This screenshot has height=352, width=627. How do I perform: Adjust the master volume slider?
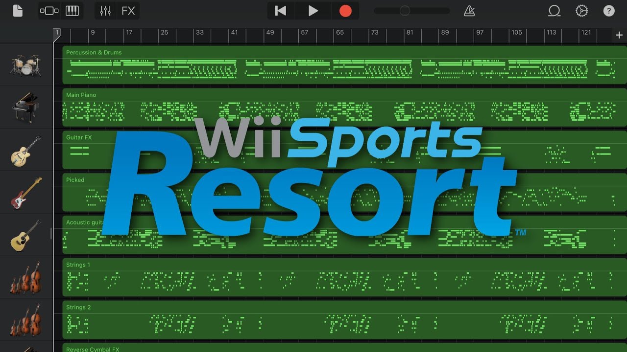(x=411, y=11)
